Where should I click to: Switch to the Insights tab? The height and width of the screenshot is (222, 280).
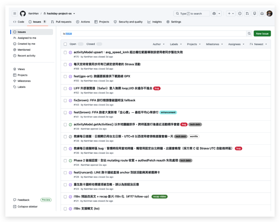(155, 22)
